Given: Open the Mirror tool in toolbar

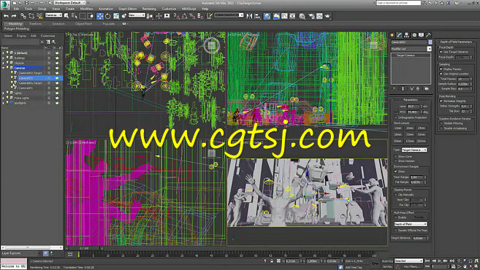Looking at the screenshot, I should tap(249, 16).
